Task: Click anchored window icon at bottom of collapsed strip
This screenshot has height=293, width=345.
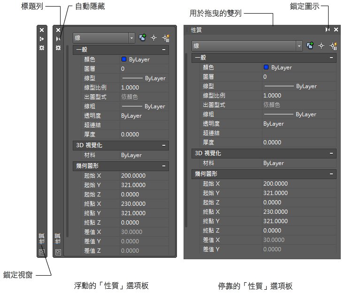Action: pyautogui.click(x=42, y=252)
